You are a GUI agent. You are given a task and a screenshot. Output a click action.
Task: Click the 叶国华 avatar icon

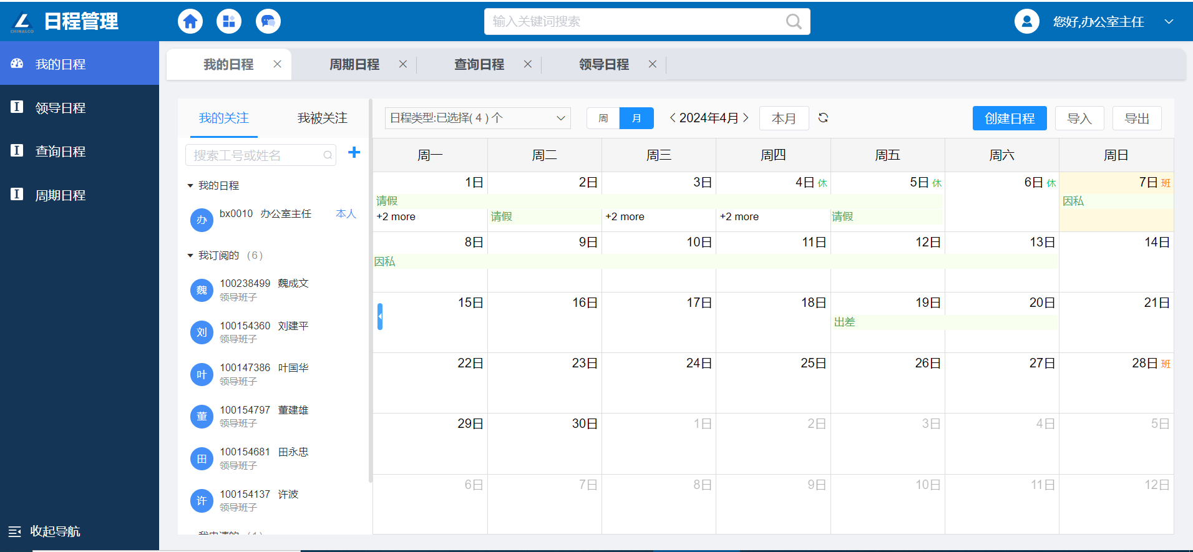pyautogui.click(x=202, y=374)
